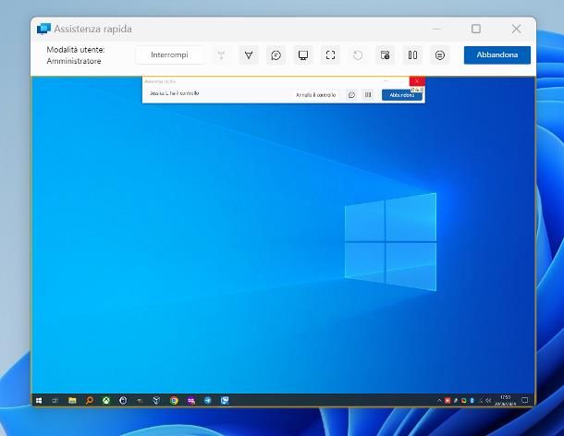Open the chat message icon in main toolbar

(x=276, y=55)
